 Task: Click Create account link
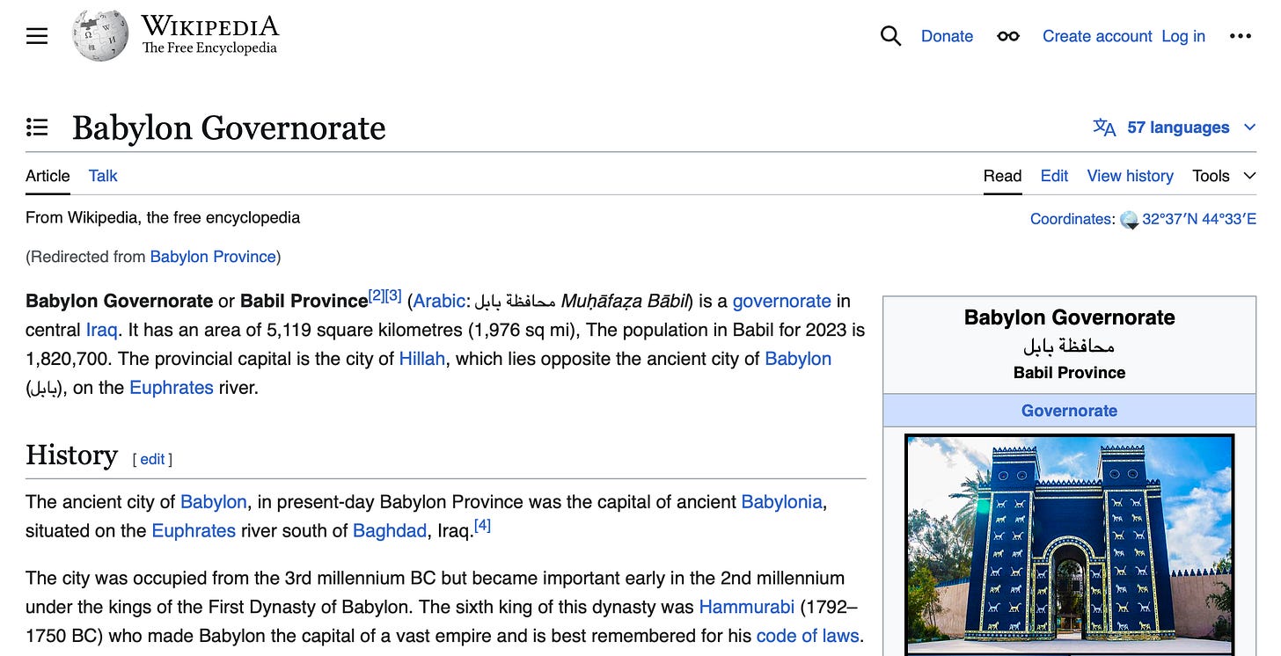pyautogui.click(x=1097, y=36)
